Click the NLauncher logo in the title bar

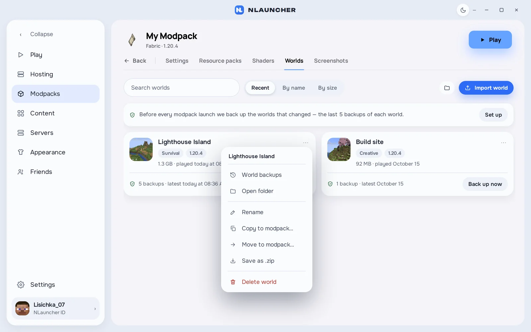point(239,10)
